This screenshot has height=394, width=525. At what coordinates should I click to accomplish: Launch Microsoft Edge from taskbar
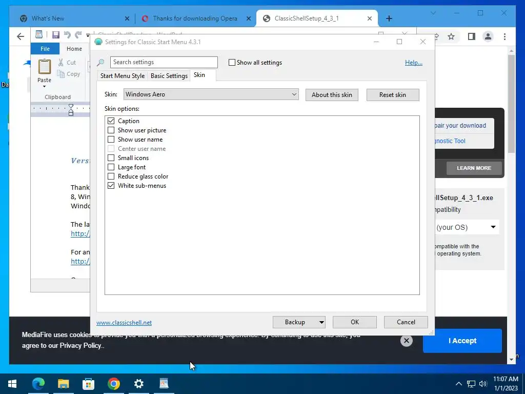38,384
